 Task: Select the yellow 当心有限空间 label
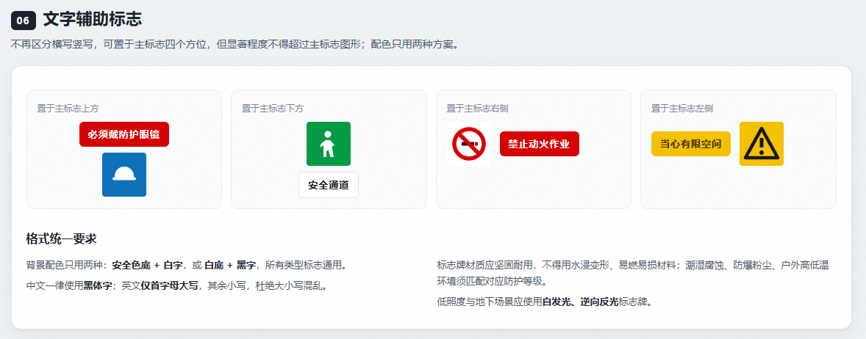coord(691,144)
